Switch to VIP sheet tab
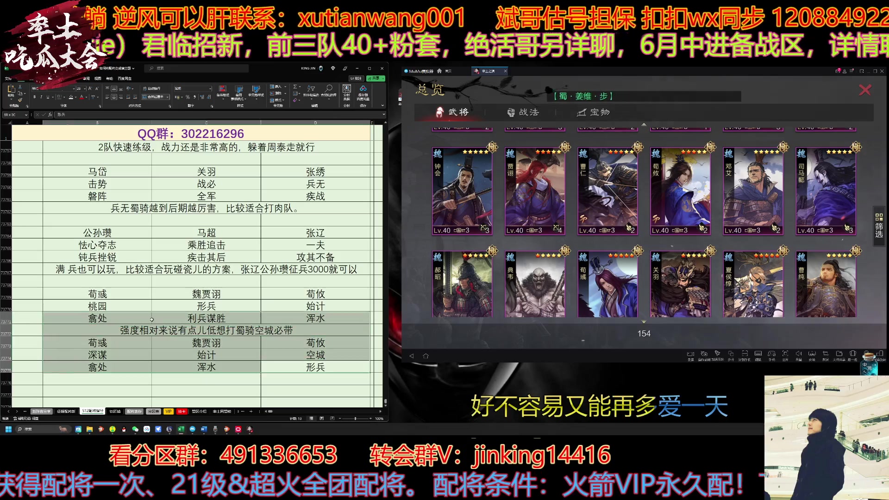 [168, 411]
